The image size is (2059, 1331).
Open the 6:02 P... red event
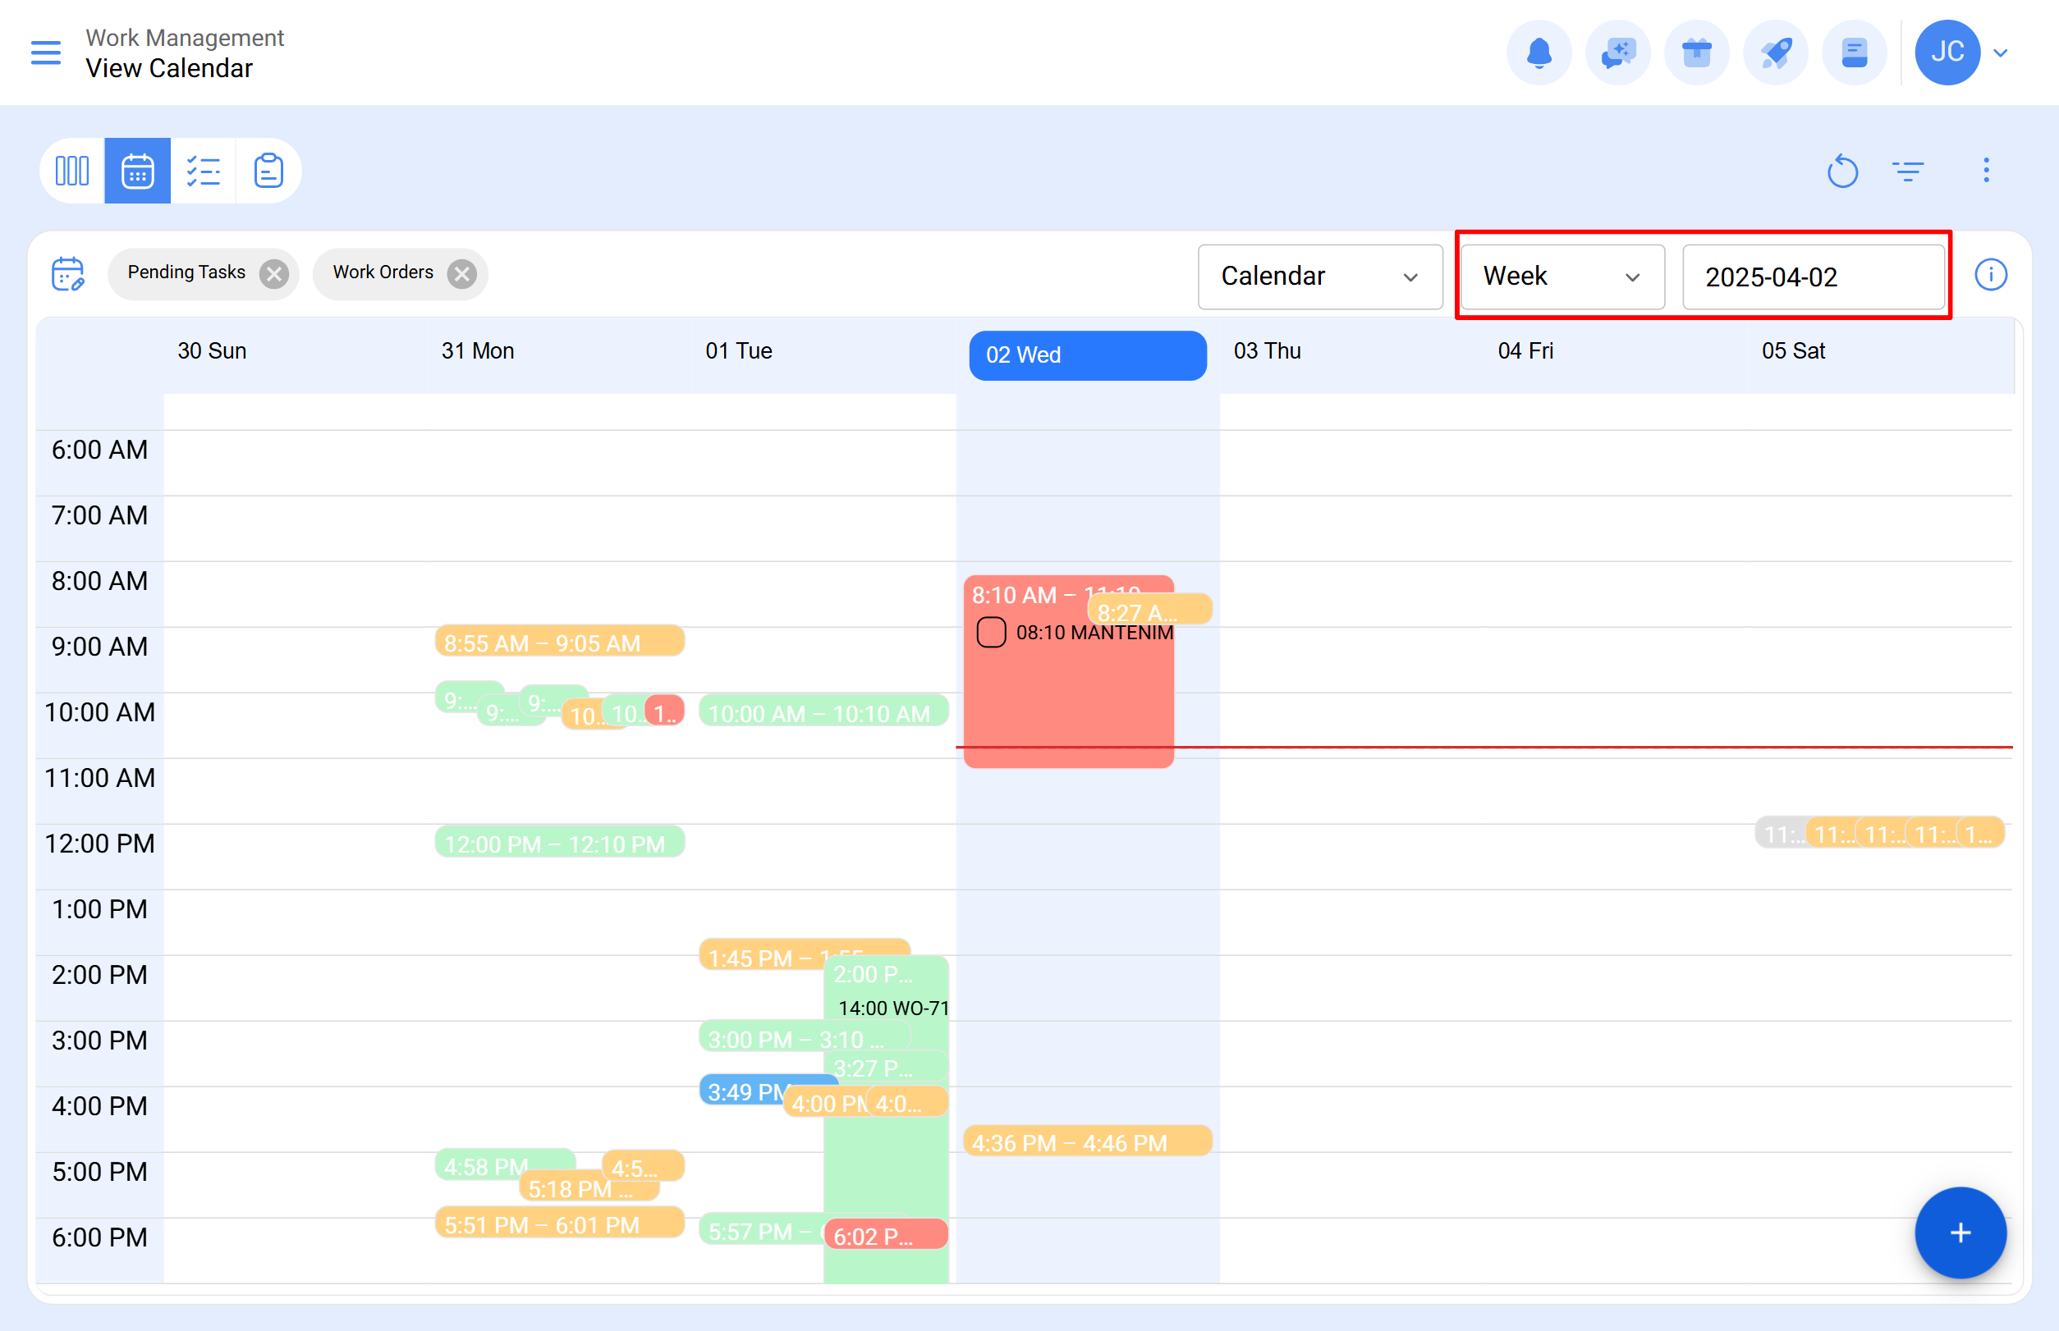click(x=887, y=1234)
